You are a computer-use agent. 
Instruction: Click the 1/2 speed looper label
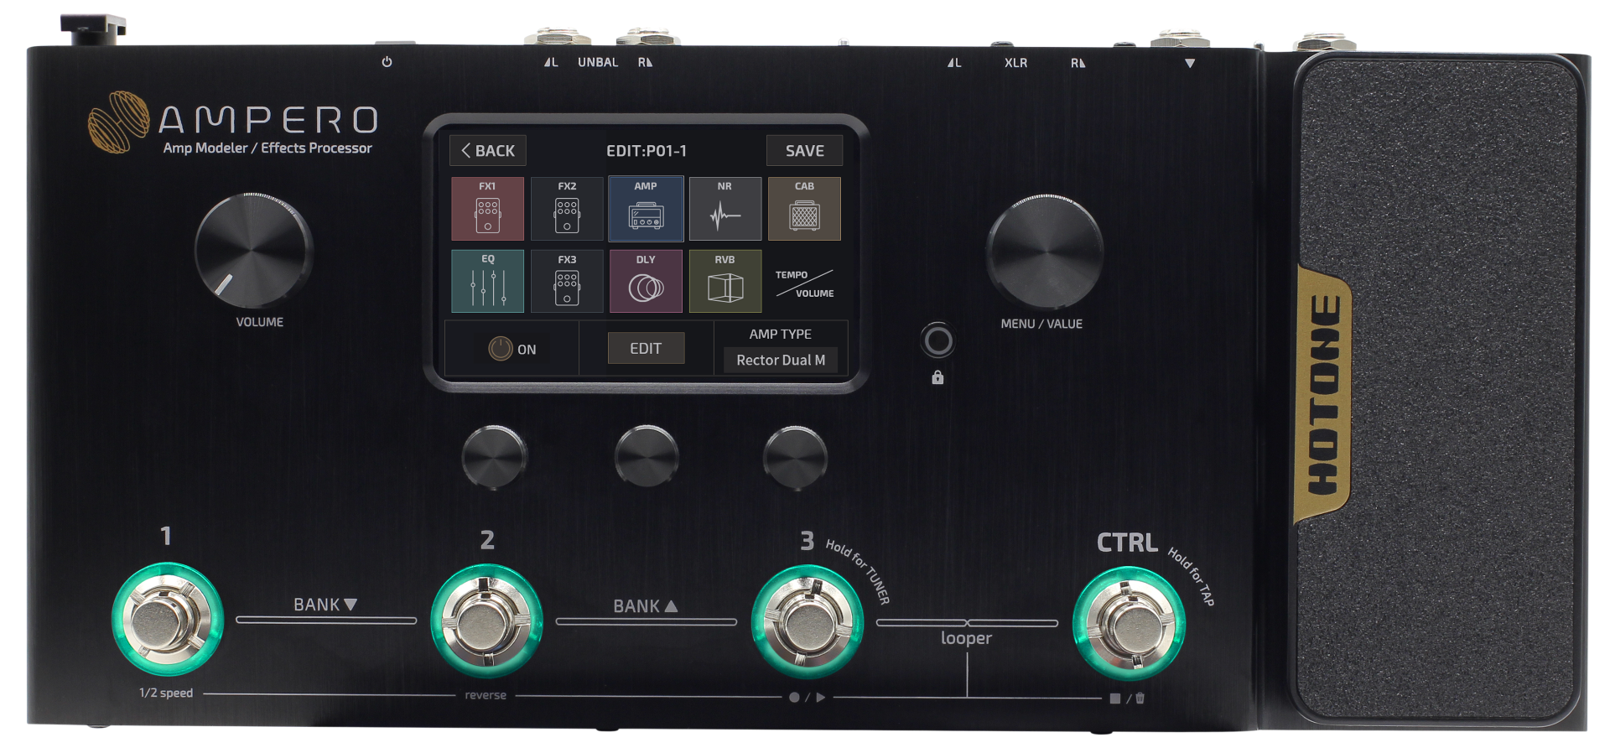[166, 693]
